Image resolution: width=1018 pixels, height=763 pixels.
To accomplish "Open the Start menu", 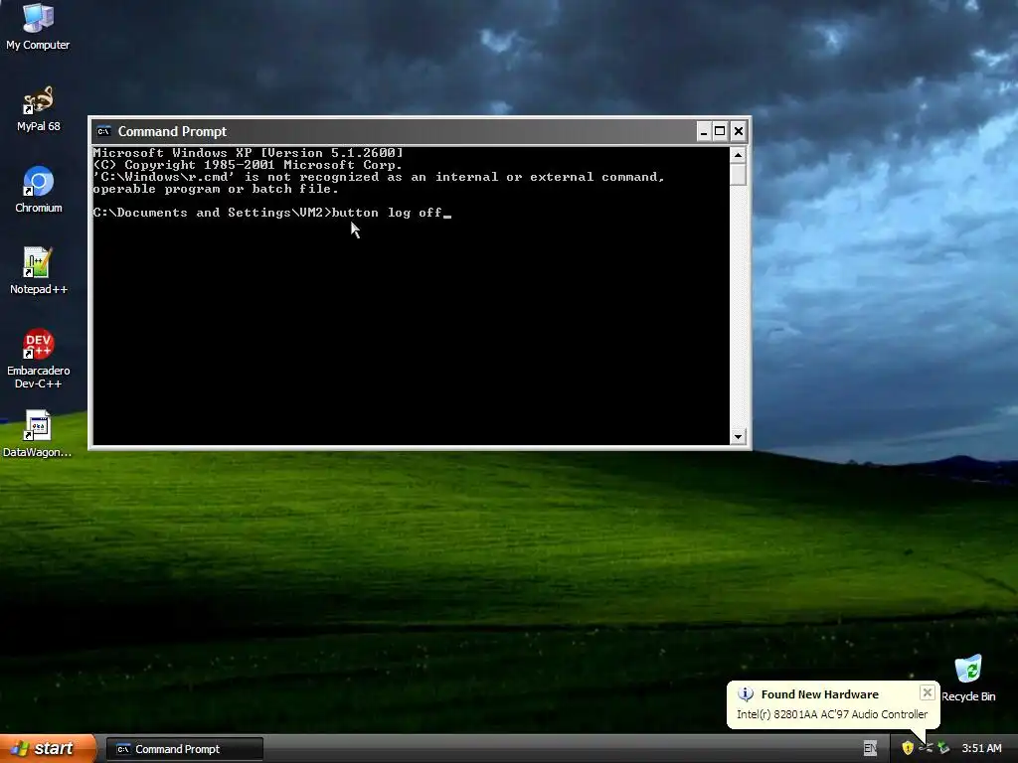I will 48,749.
